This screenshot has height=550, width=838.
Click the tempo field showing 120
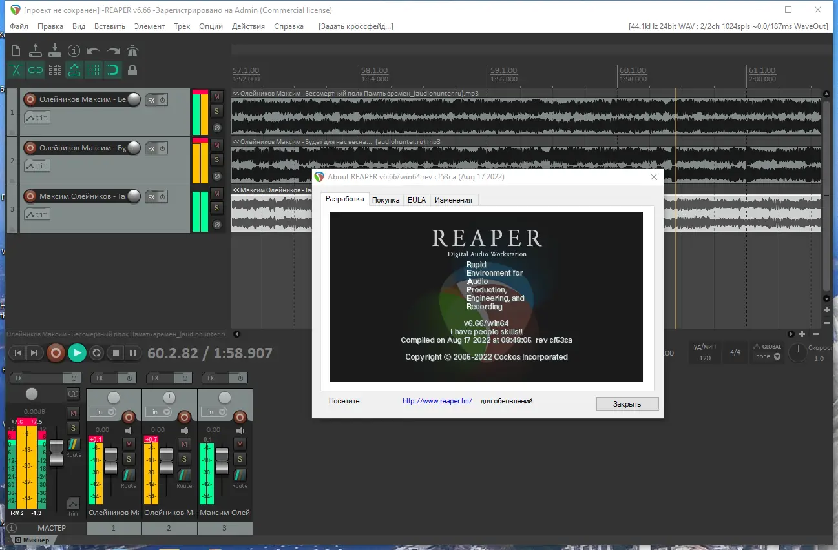click(705, 358)
